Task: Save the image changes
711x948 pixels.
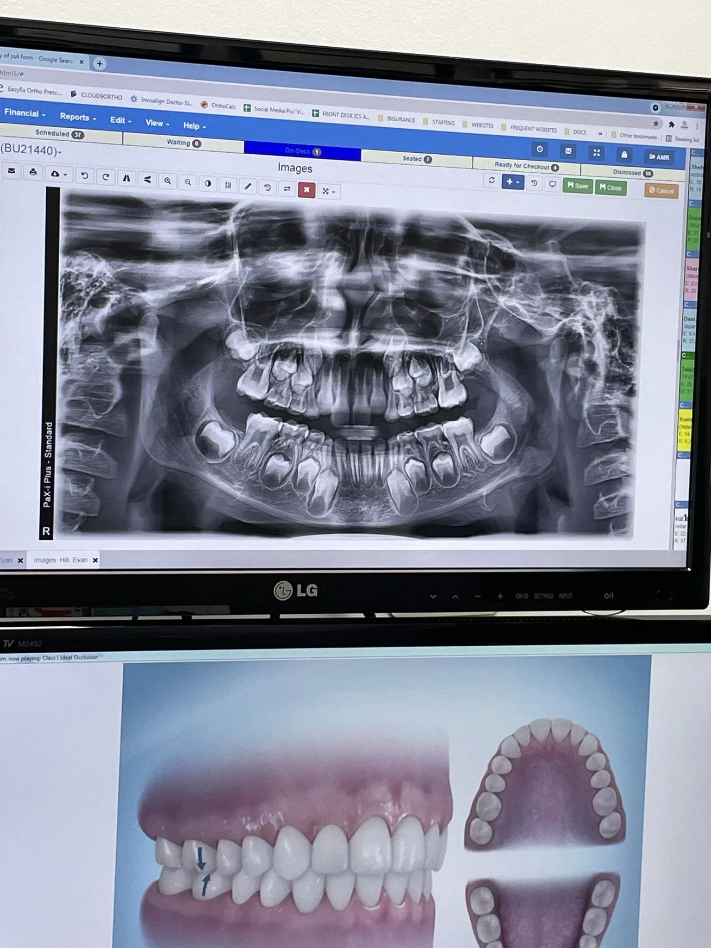Action: [578, 186]
